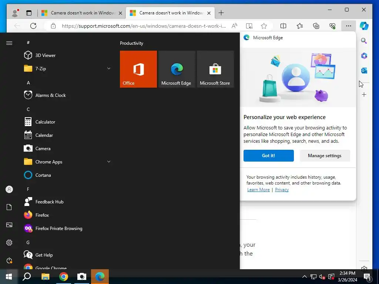Click the Got it! button

click(x=269, y=156)
